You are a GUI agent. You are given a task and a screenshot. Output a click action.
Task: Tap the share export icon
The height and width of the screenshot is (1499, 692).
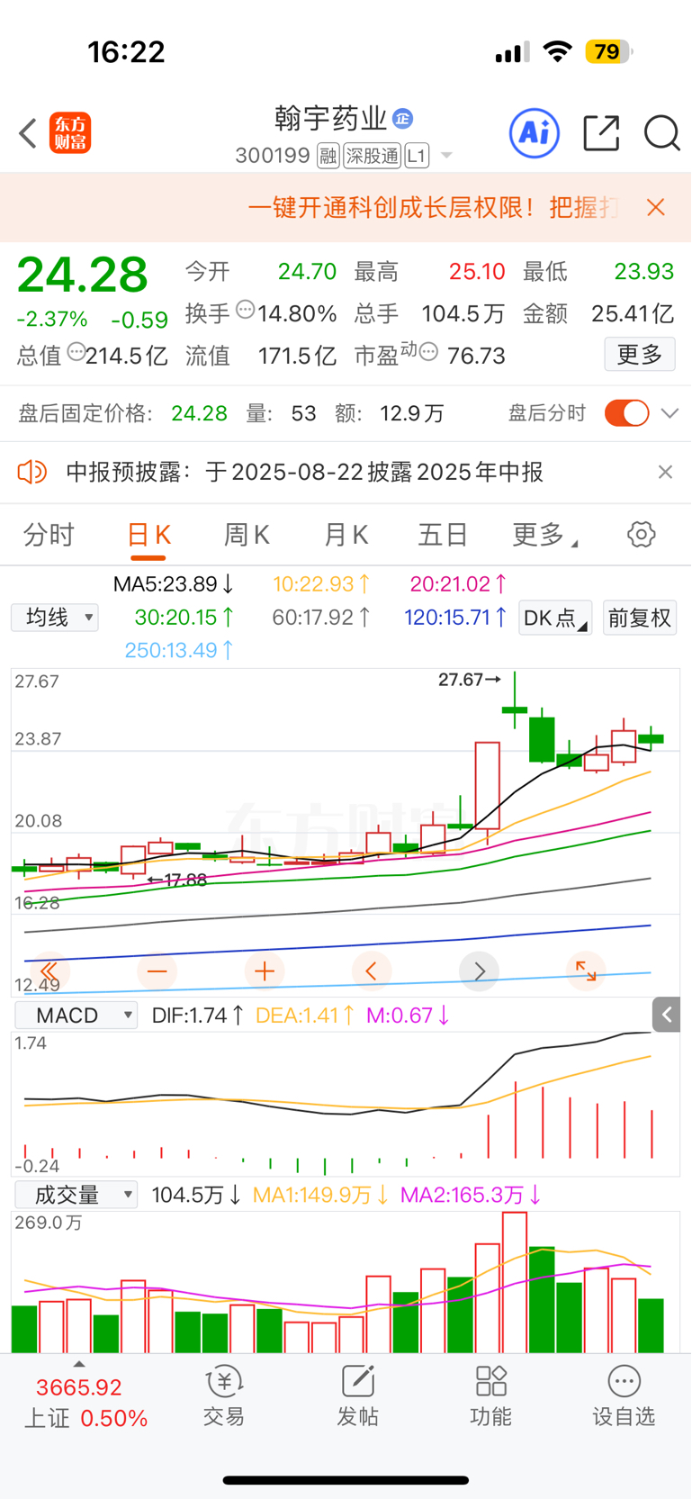pyautogui.click(x=601, y=133)
